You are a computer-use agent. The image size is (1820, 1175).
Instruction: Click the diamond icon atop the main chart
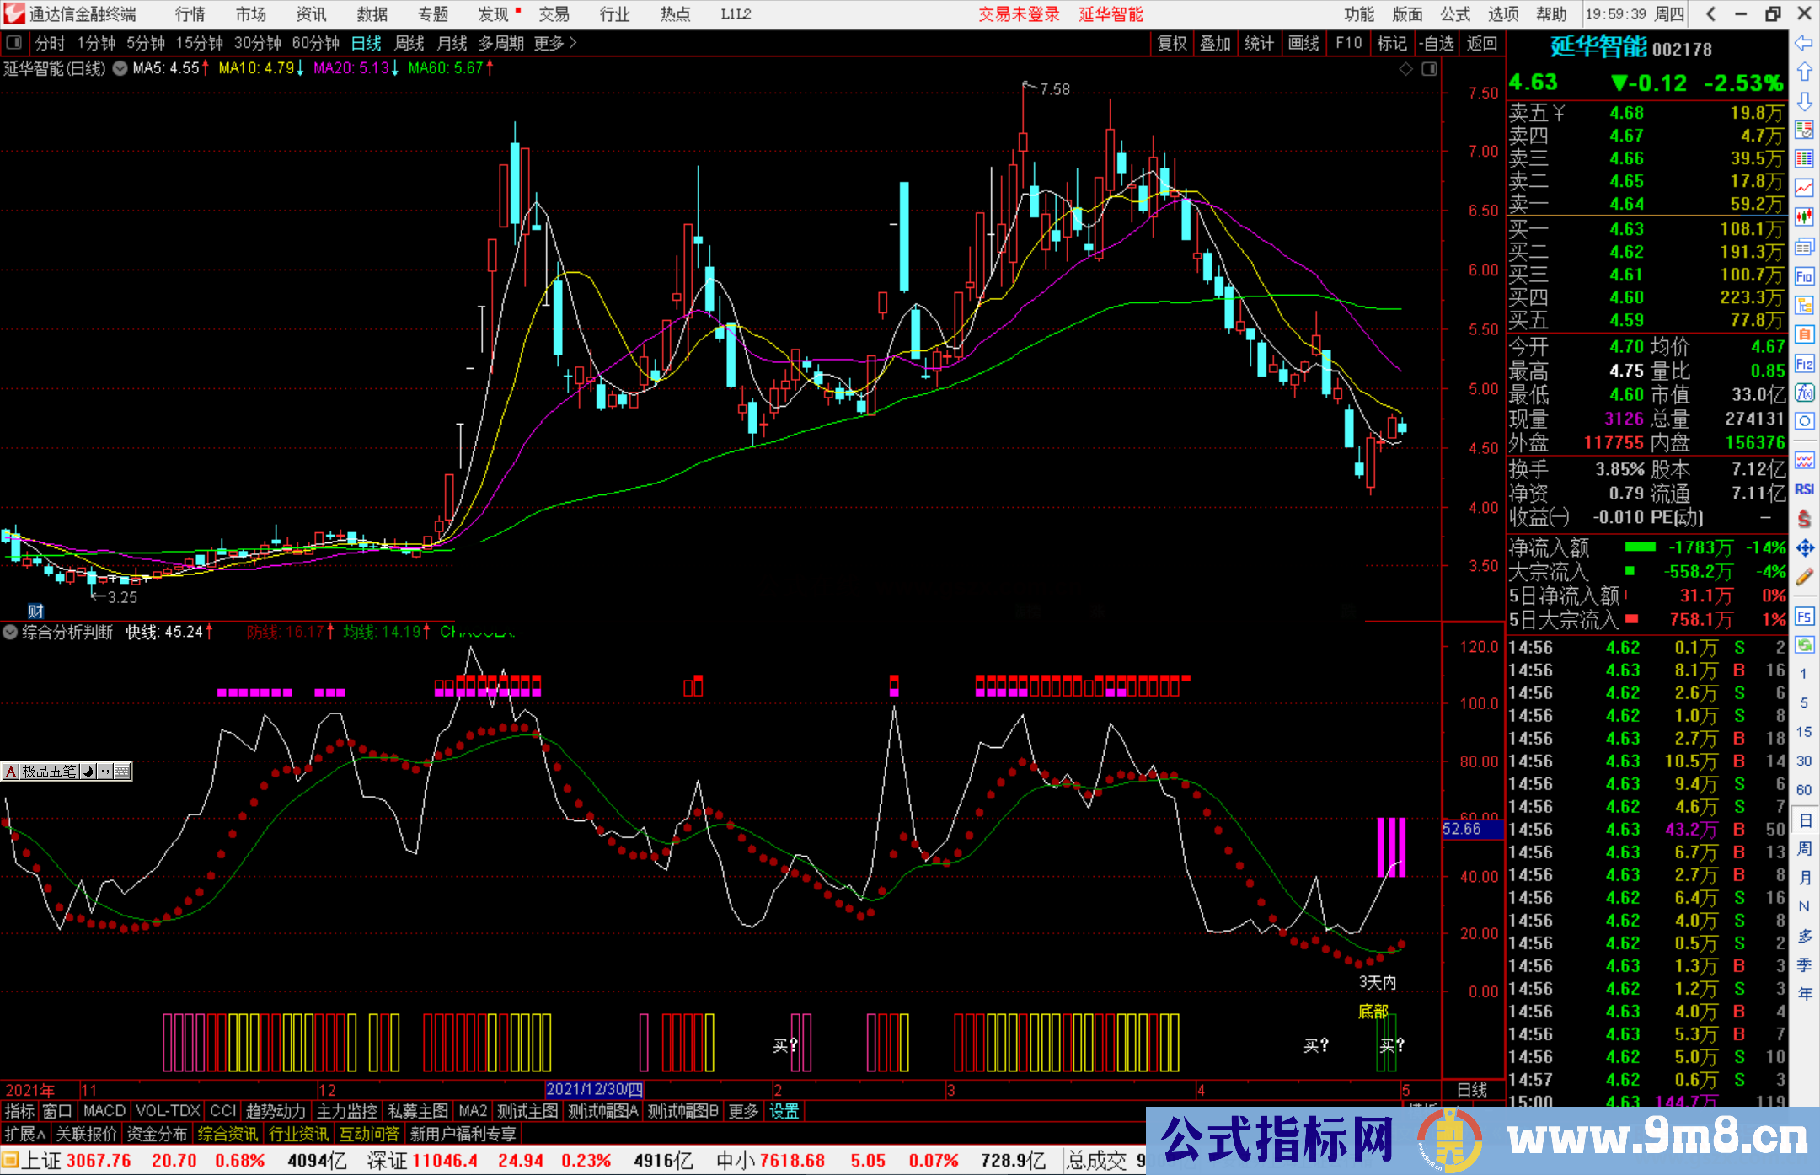click(x=1405, y=68)
